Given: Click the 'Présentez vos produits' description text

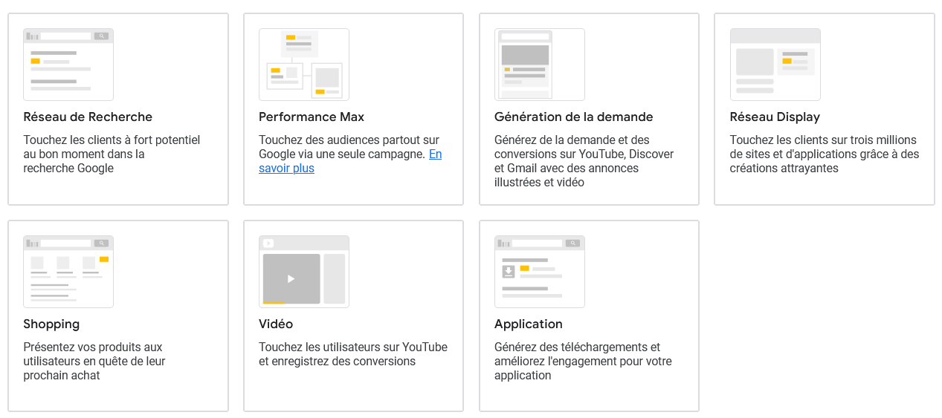Looking at the screenshot, I should [94, 361].
